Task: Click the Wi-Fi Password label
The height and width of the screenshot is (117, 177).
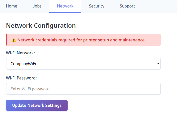Action: (x=21, y=78)
